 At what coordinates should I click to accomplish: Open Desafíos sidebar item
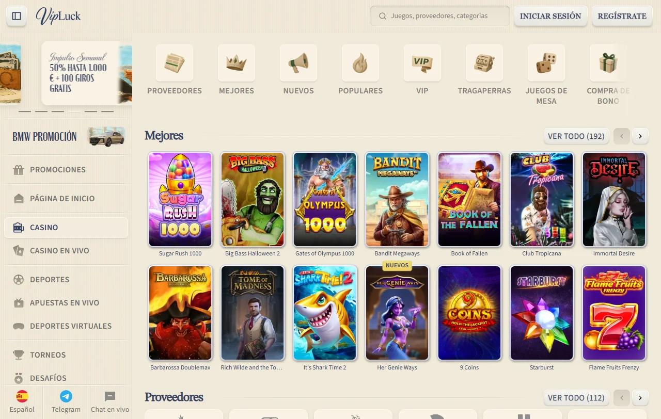(66, 378)
